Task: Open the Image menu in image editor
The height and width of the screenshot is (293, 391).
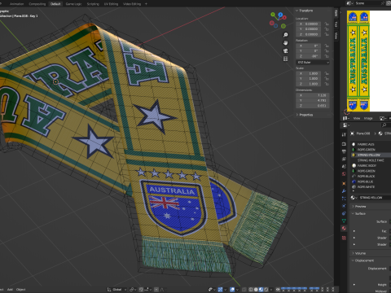Action: tap(368, 118)
